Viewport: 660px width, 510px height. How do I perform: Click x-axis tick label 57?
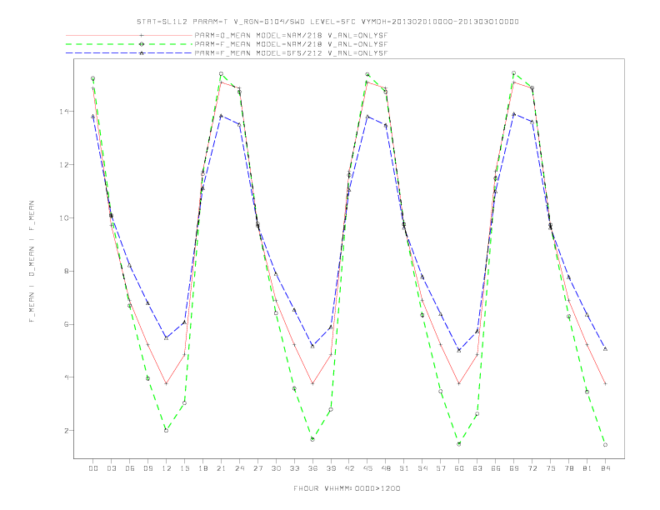tap(441, 468)
